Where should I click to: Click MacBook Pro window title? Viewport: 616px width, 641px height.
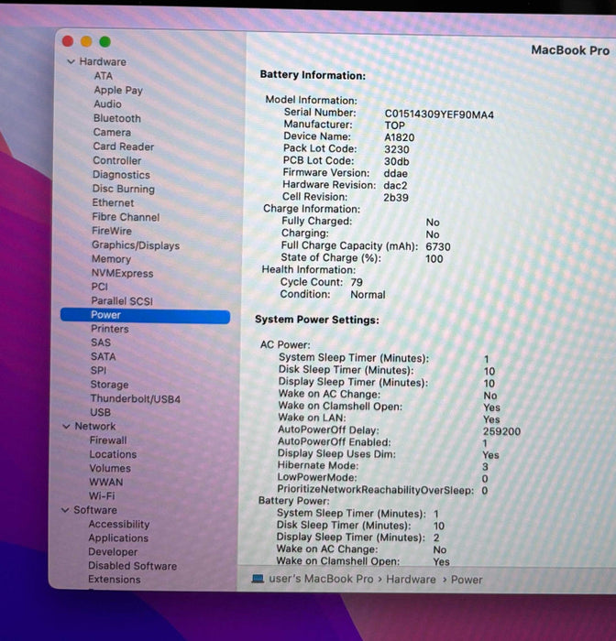click(x=570, y=50)
